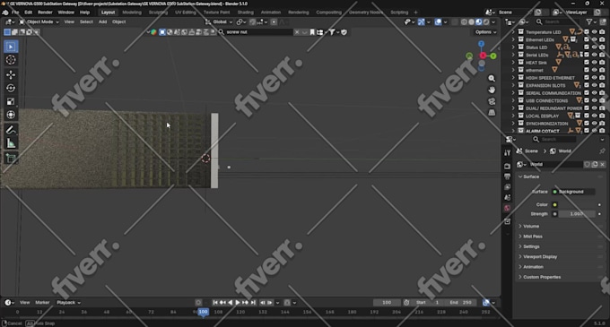Screen dimensions: 610x327
Task: Expand the Temperature LED collection
Action: click(x=513, y=32)
